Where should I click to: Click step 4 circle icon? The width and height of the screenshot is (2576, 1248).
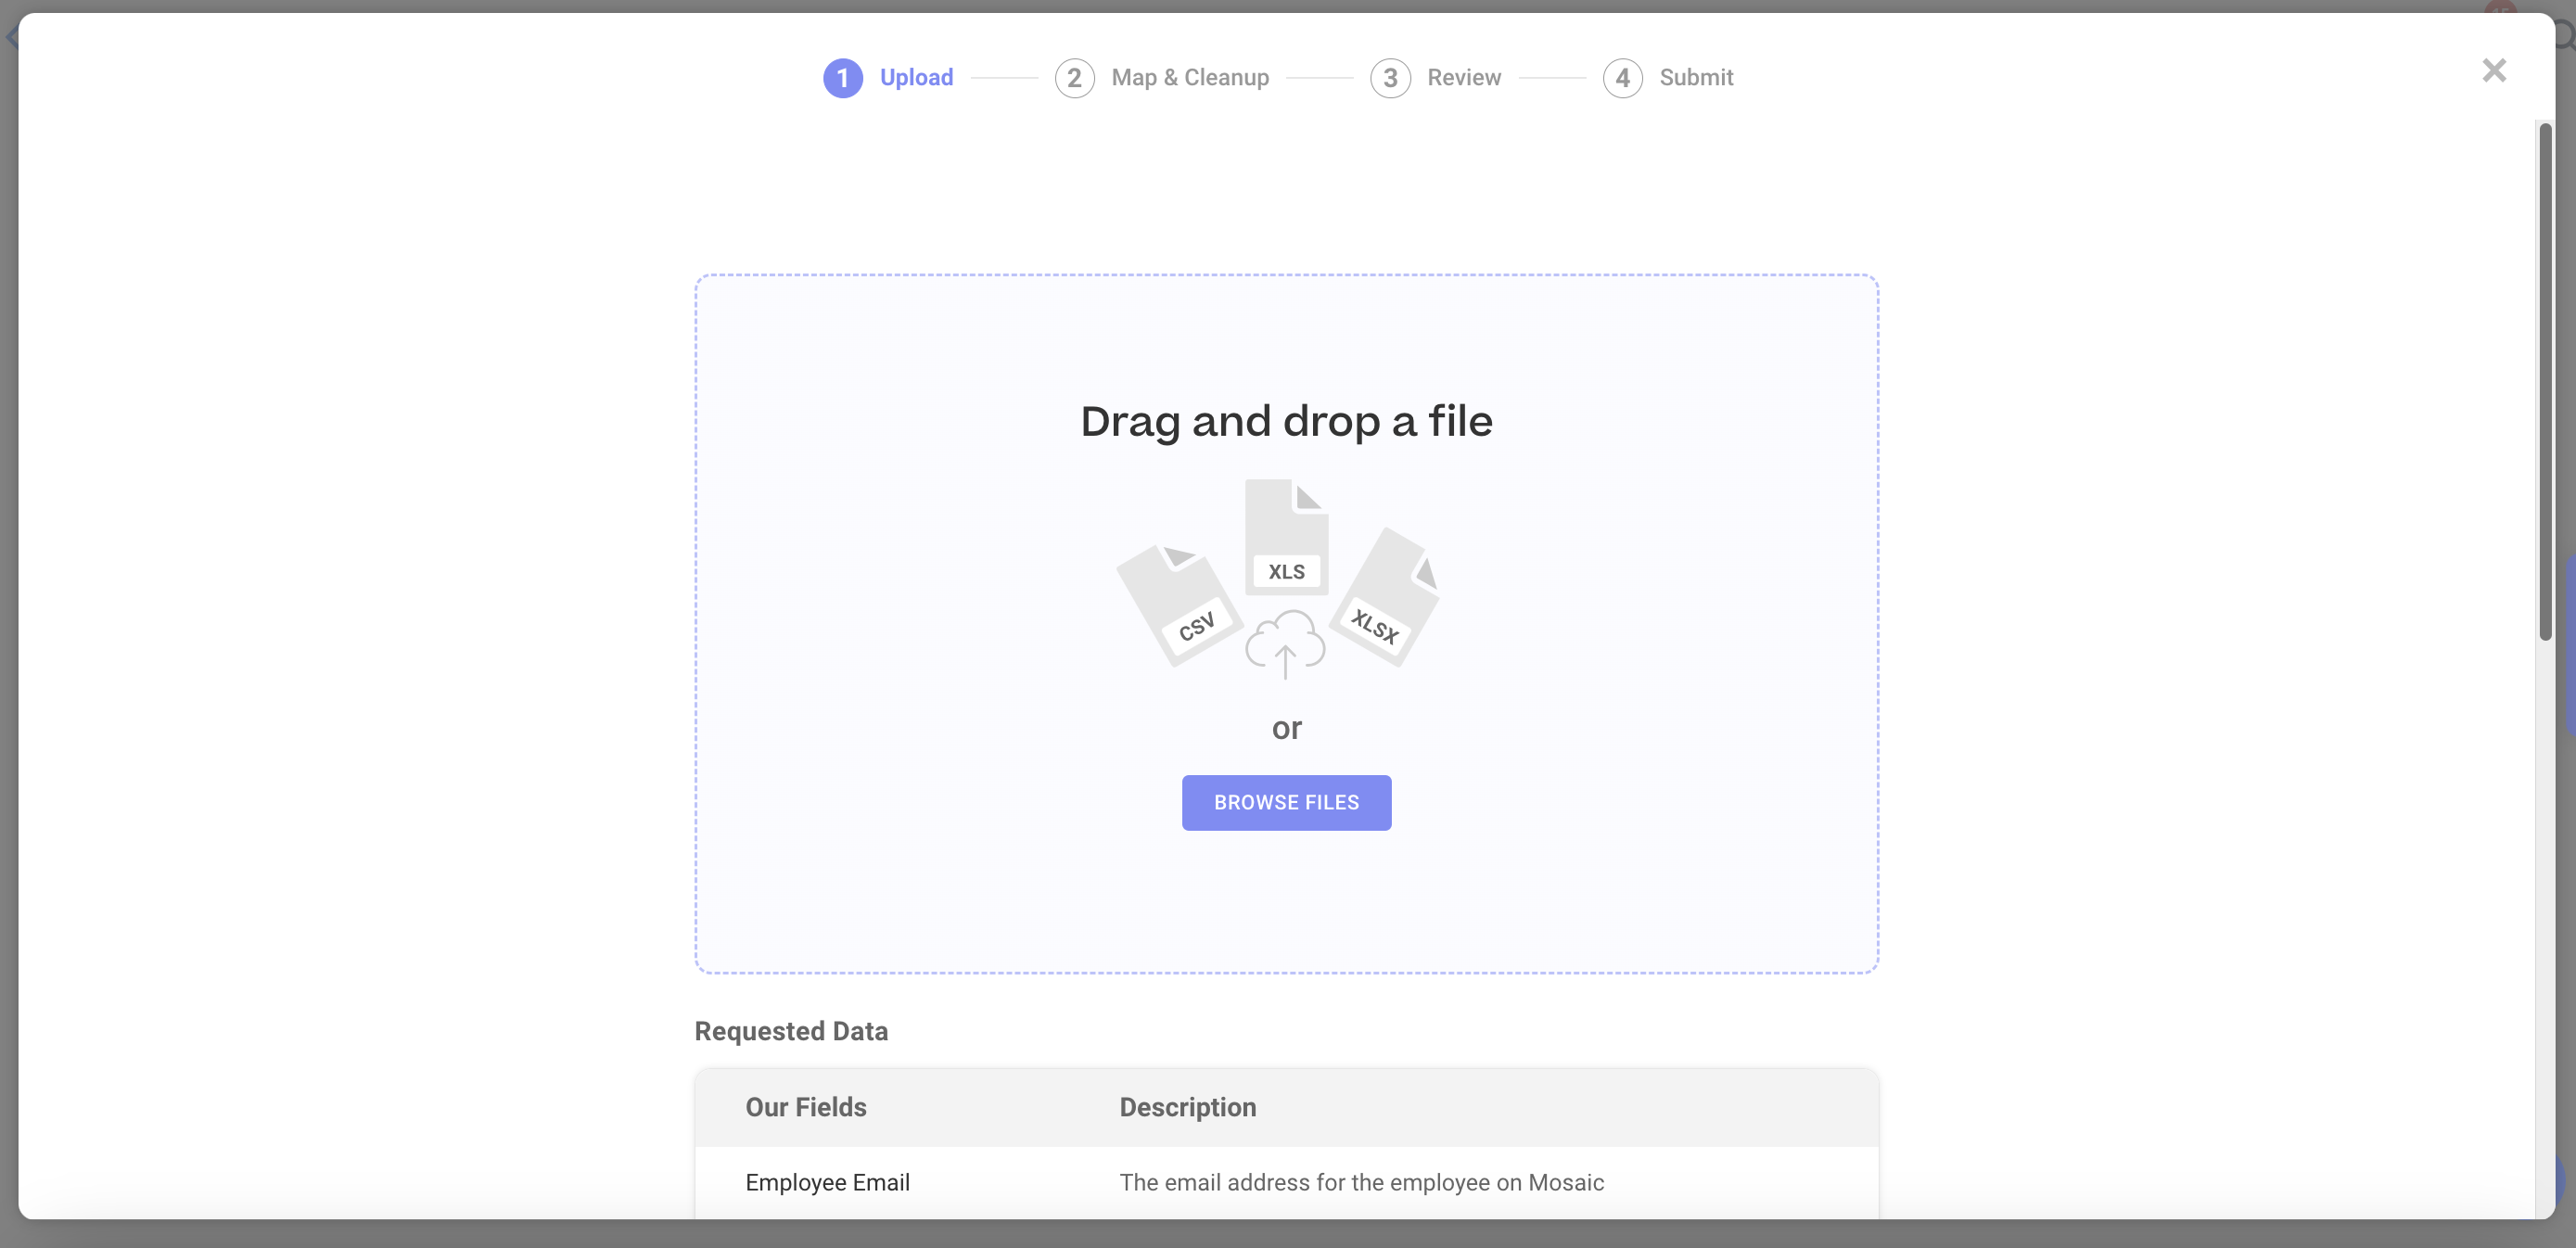point(1622,78)
